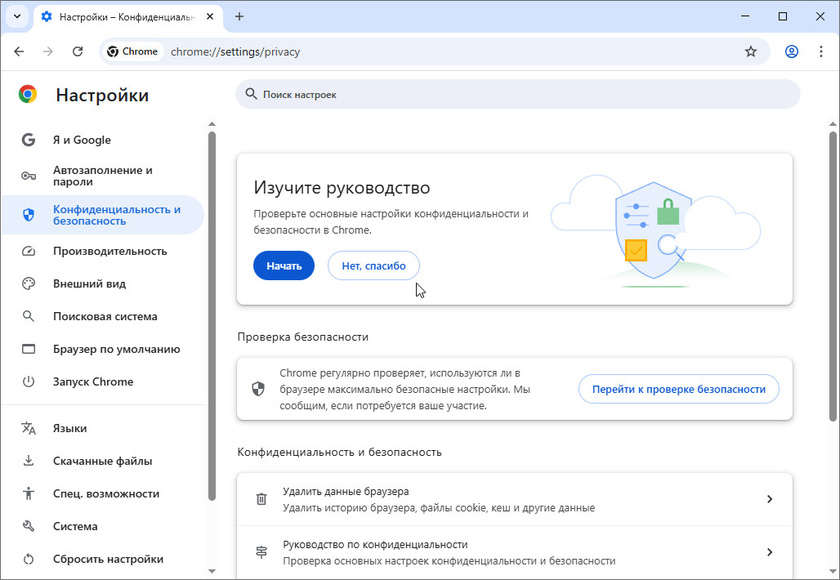This screenshot has height=580, width=840.
Task: Select 'Поисковая система' in the sidebar
Action: click(105, 316)
